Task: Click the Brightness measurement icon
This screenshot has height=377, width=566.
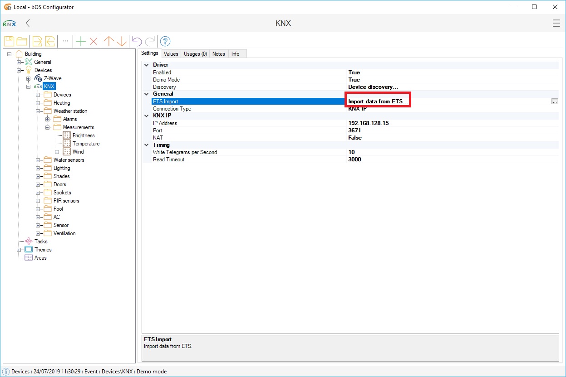Action: pos(67,135)
